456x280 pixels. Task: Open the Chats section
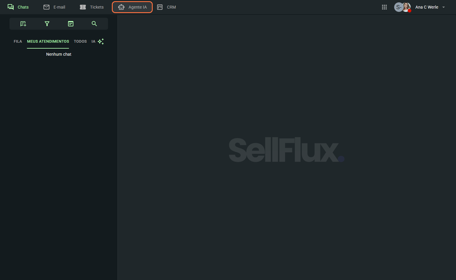tap(18, 7)
